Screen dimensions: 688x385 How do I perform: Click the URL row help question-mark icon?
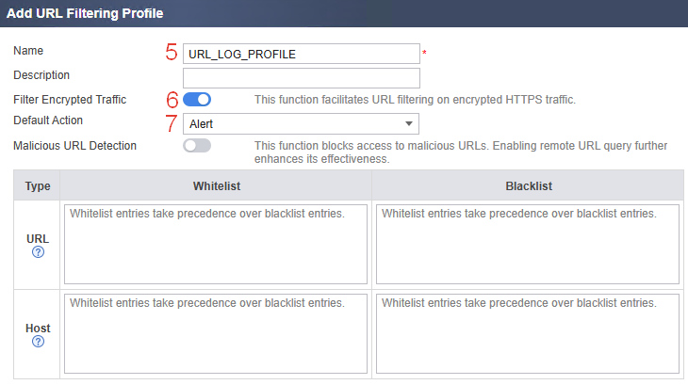[39, 252]
